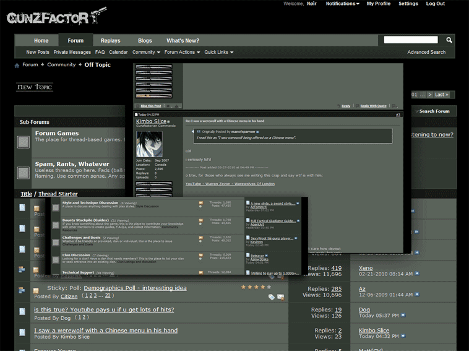This screenshot has width=469, height=351.
Task: Click post icon beside 'A new style, a sword style' link
Action: click(247, 203)
